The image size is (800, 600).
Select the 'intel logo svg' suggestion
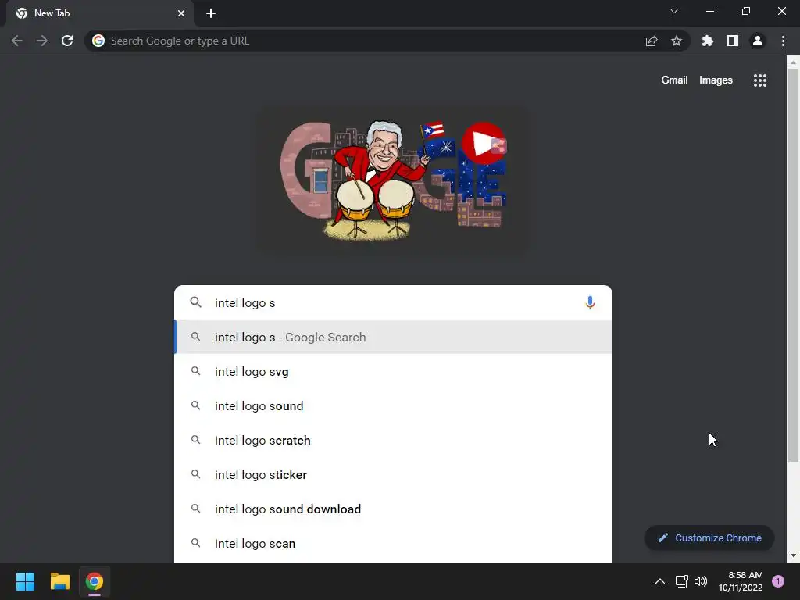(x=394, y=371)
